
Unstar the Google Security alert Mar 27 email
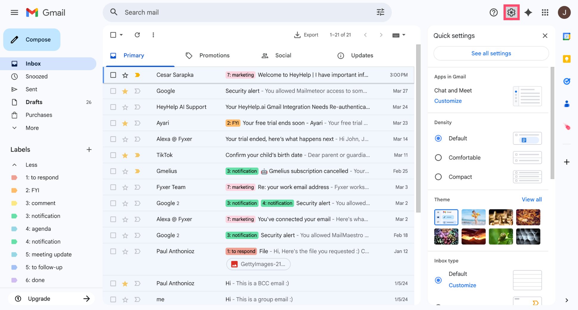(125, 91)
